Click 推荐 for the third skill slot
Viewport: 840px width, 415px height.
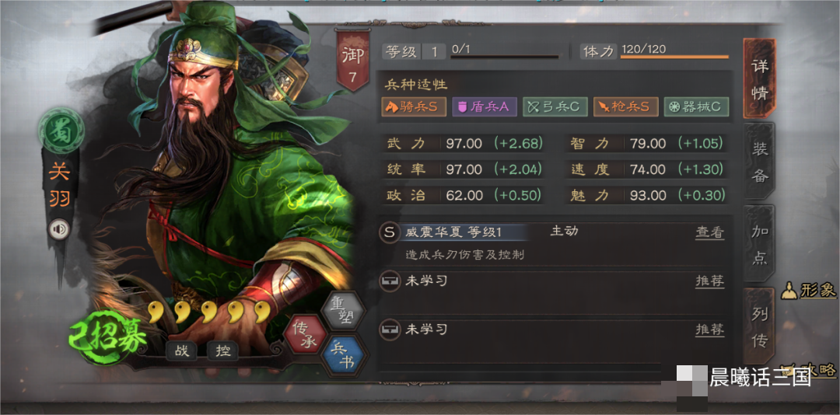coord(710,330)
